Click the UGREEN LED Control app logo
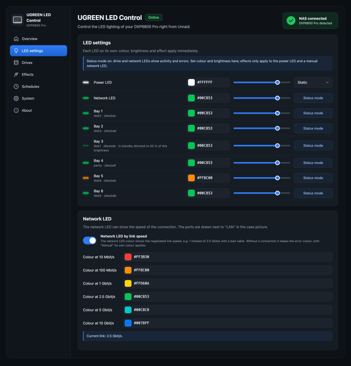351x366 pixels. pos(18,20)
